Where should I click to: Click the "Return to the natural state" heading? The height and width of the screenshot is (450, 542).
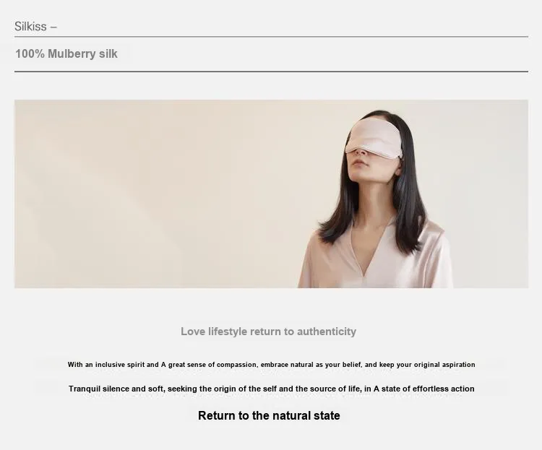[x=269, y=415]
